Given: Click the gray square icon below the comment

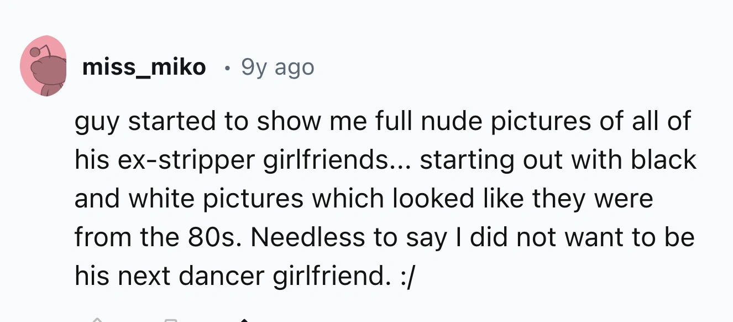Looking at the screenshot, I should [170, 320].
